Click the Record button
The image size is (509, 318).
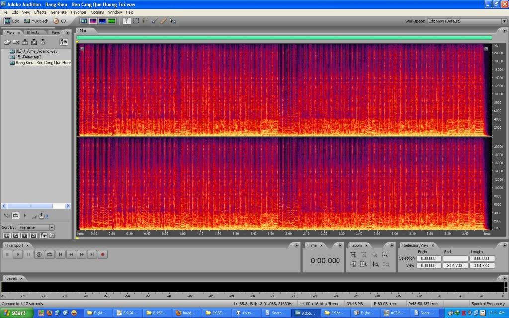(x=103, y=255)
